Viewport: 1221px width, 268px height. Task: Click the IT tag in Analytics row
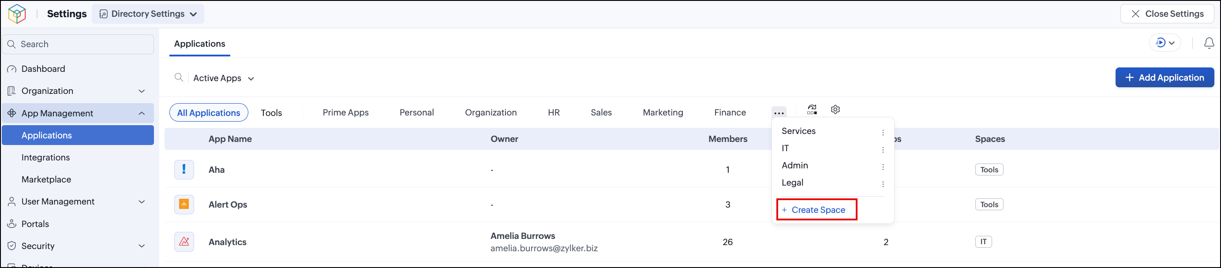[x=983, y=242]
